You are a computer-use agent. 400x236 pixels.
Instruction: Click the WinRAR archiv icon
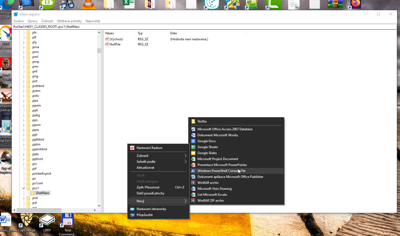[x=193, y=183]
